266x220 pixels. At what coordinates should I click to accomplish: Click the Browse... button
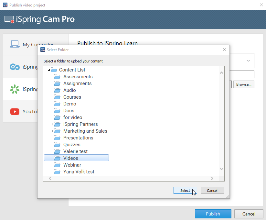click(244, 84)
